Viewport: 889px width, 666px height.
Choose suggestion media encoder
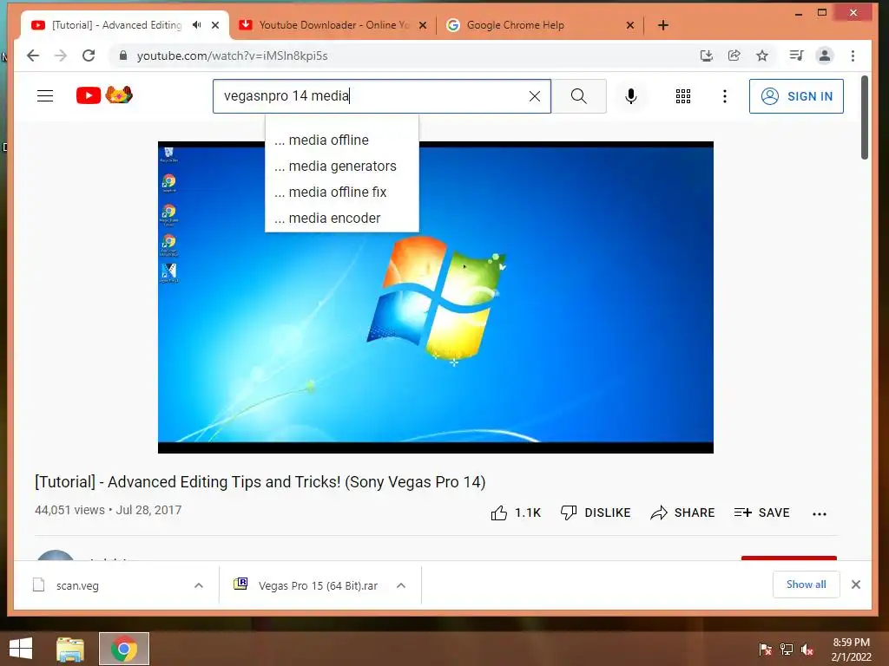[342, 218]
